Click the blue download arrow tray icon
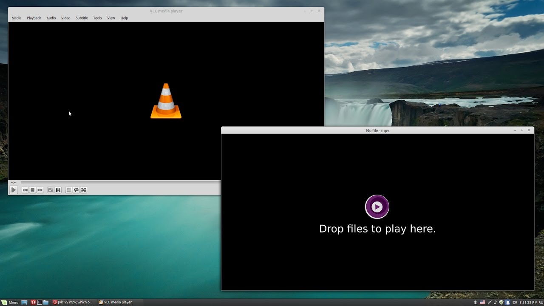Viewport: 544px width, 306px height. tap(507, 302)
